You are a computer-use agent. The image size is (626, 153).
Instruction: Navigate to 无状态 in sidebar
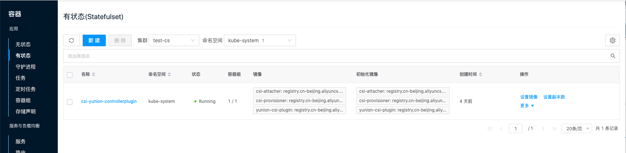pos(23,44)
